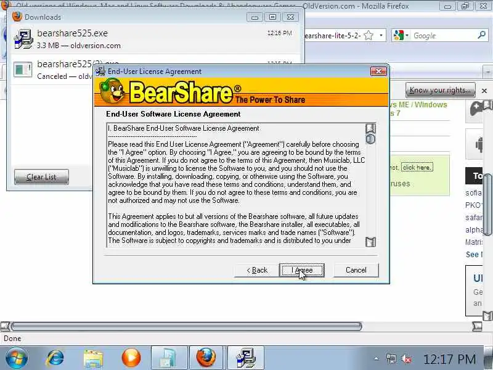Viewport: 493px width, 370px height.
Task: Show hidden system tray icons
Action: [x=376, y=359]
